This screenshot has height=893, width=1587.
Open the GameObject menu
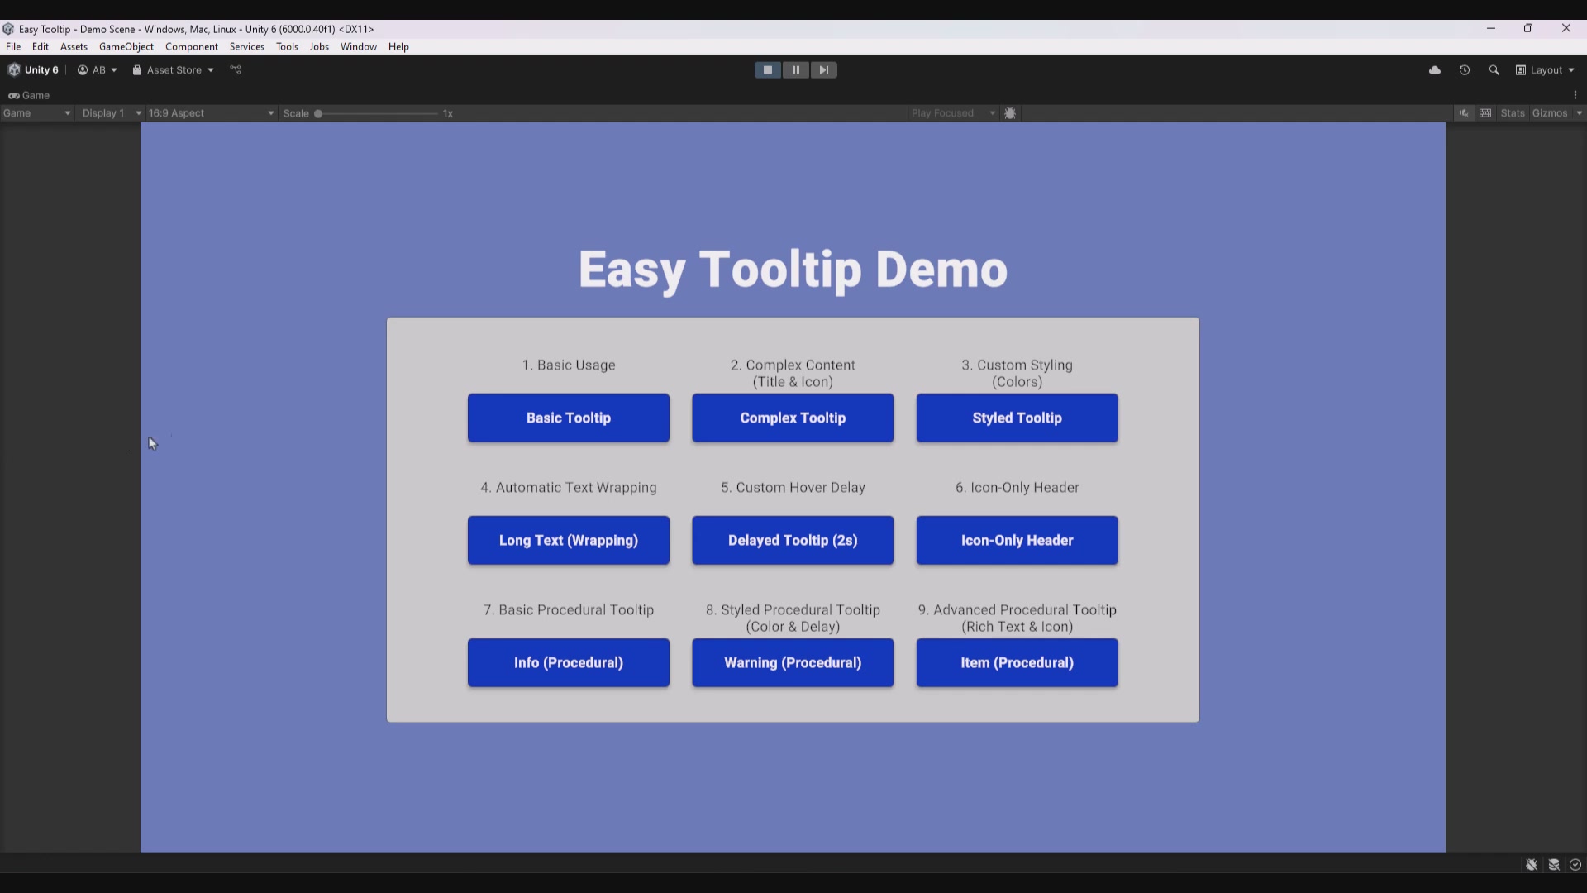pos(126,47)
